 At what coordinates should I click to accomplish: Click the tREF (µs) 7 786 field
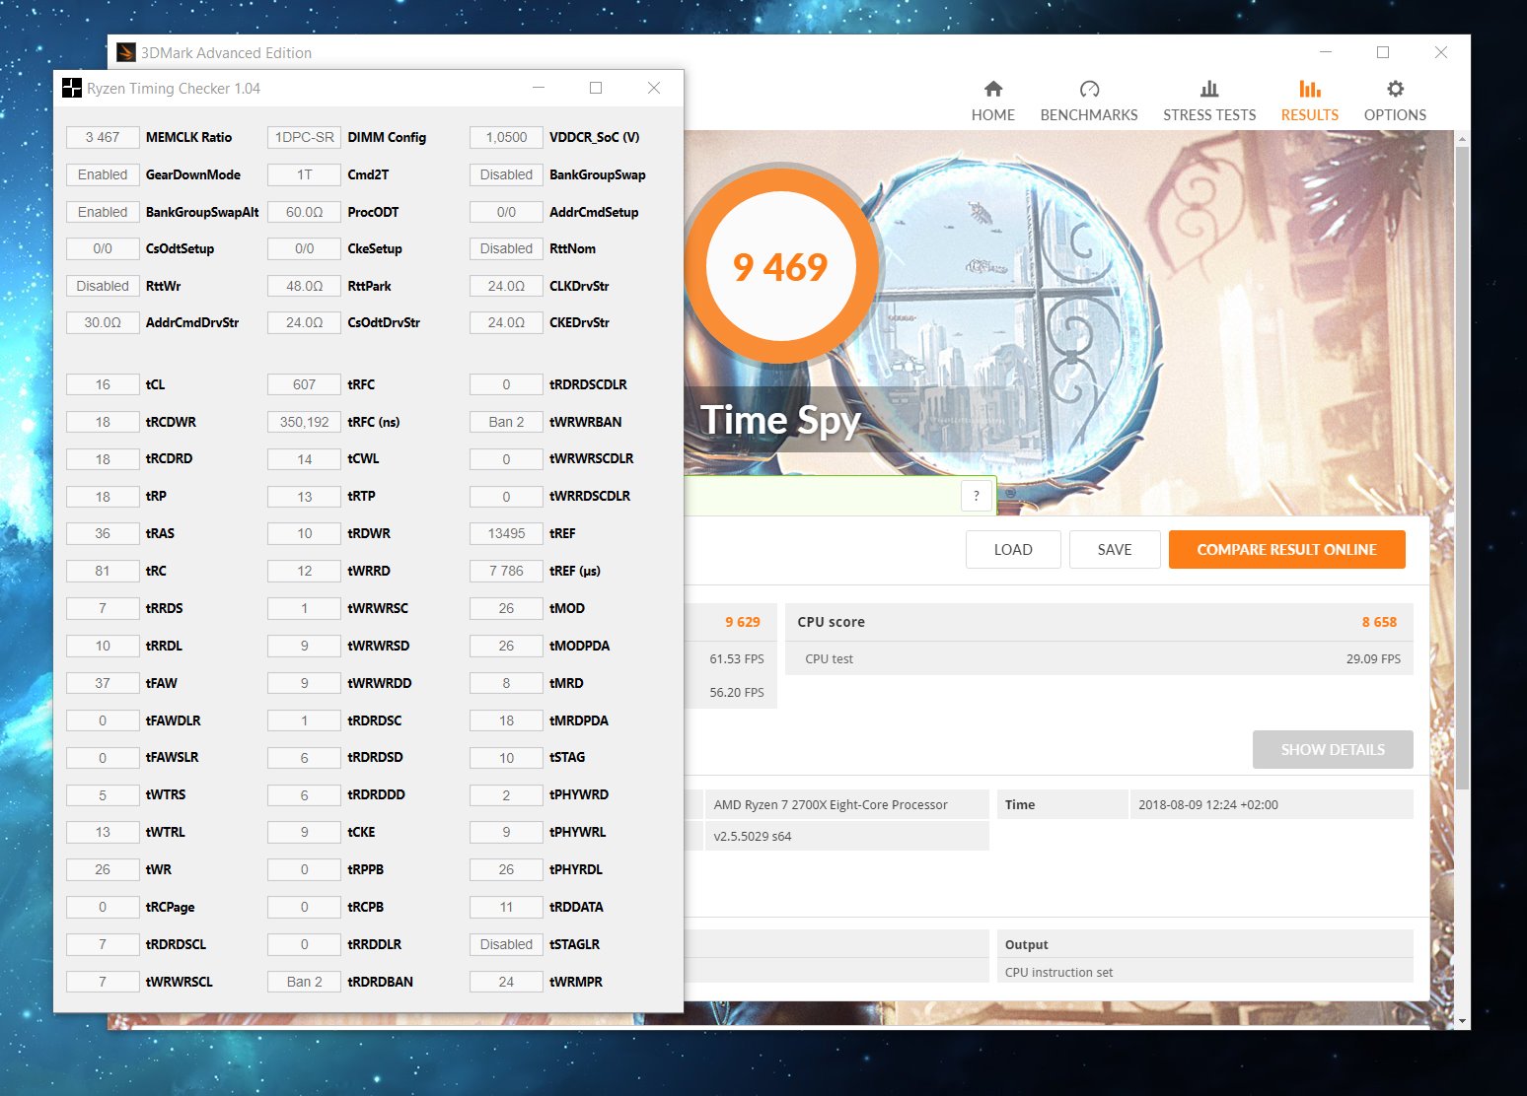click(x=506, y=571)
